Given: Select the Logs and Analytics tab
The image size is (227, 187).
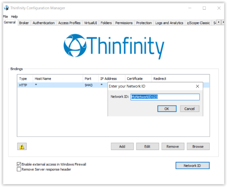Looking at the screenshot, I should 169,23.
